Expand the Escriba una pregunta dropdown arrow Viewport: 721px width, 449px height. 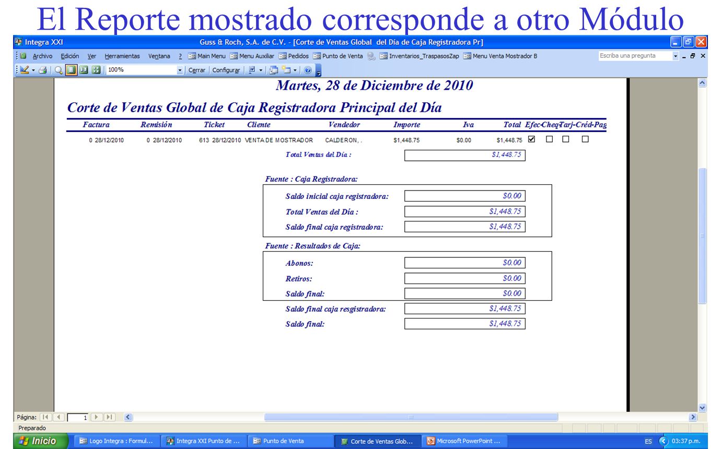[676, 56]
